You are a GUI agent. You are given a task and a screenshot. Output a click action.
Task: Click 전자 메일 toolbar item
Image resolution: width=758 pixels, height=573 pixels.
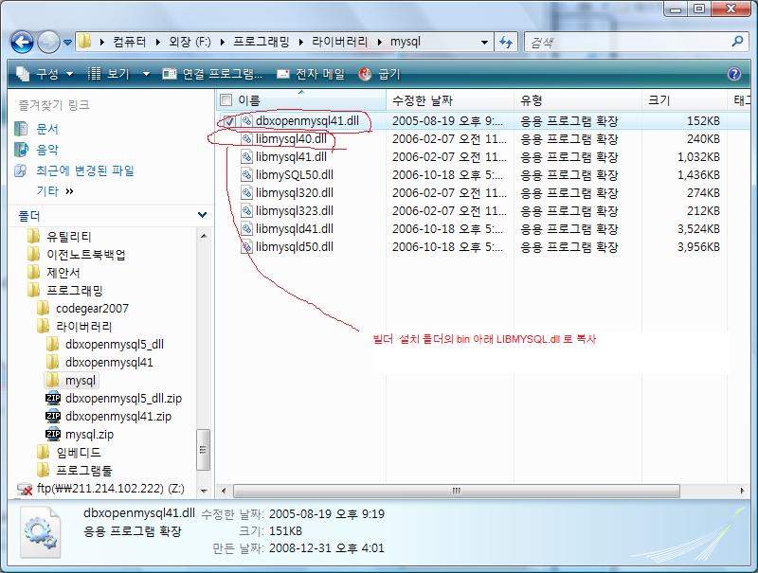point(311,74)
